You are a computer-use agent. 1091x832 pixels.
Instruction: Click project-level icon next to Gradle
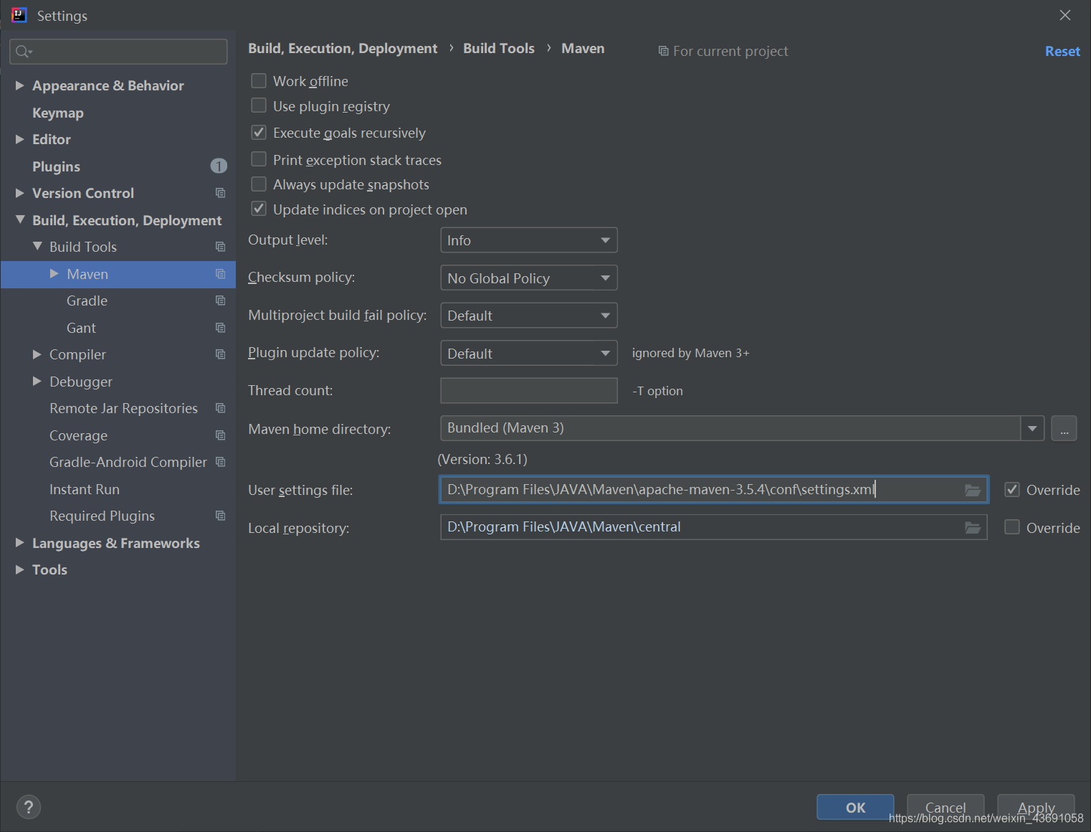click(220, 301)
